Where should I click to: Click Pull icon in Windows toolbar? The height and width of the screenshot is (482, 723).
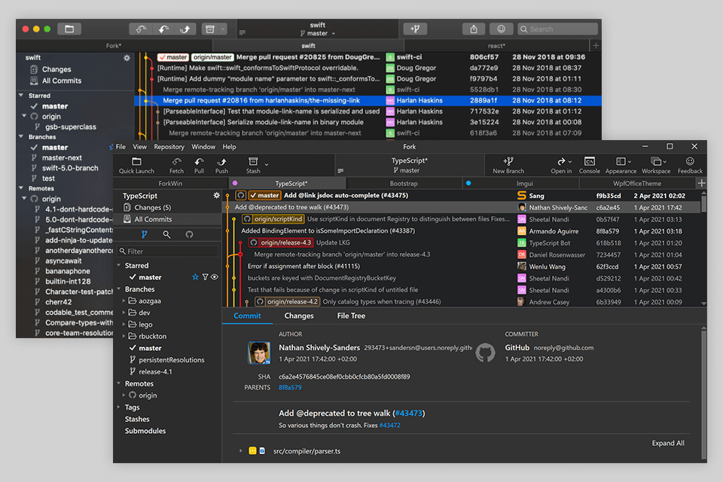[x=199, y=161]
